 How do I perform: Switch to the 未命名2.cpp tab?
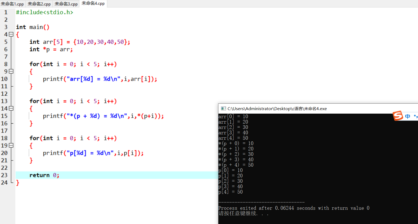(39, 4)
